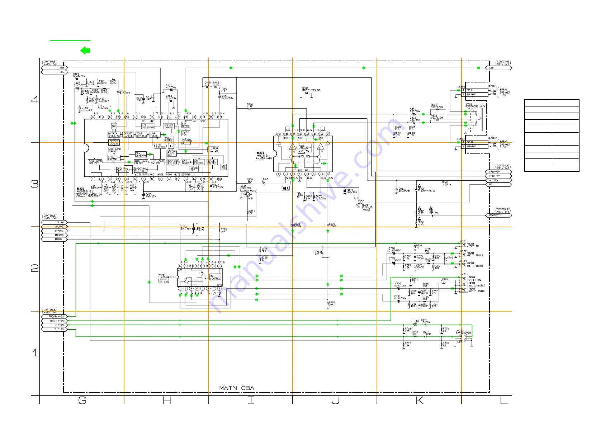Select the Q801 mute transistor symbol
610x427 pixels.
pos(360,202)
